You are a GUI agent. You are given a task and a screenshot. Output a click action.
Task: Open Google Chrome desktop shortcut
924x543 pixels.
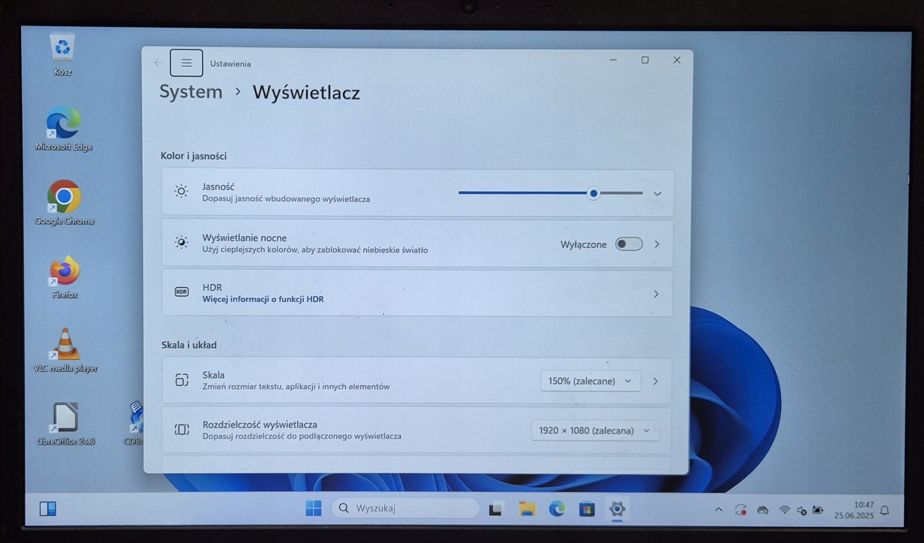64,197
